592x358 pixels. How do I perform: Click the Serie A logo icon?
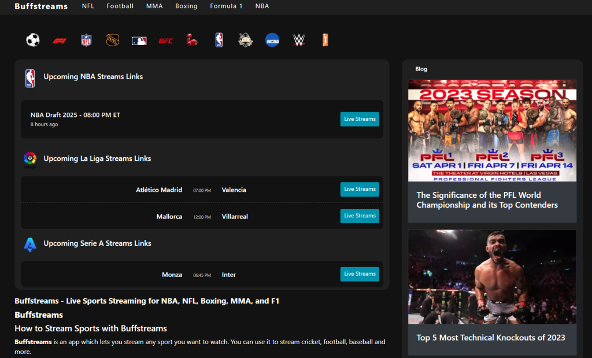(30, 245)
